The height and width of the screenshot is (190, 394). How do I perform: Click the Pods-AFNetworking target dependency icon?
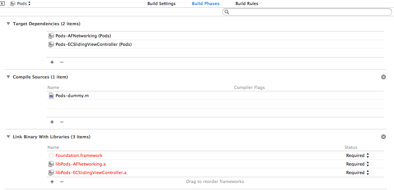tap(51, 36)
